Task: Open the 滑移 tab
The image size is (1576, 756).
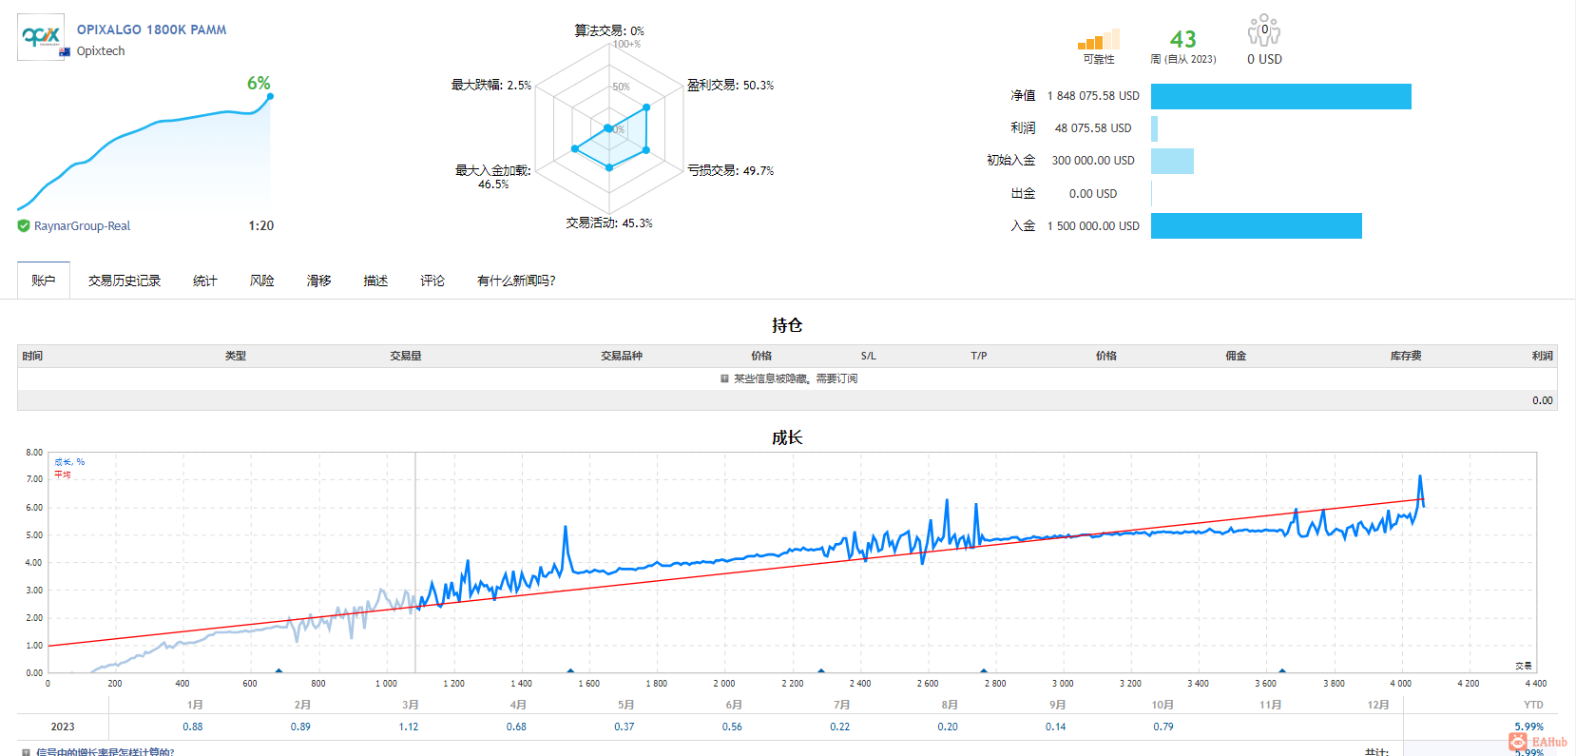Action: (x=319, y=281)
